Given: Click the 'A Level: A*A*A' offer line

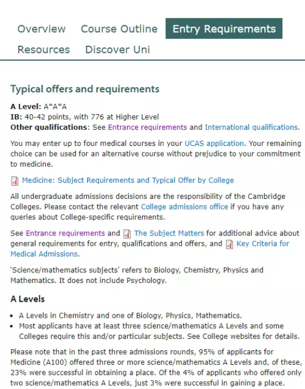Looking at the screenshot, I should pyautogui.click(x=39, y=107).
